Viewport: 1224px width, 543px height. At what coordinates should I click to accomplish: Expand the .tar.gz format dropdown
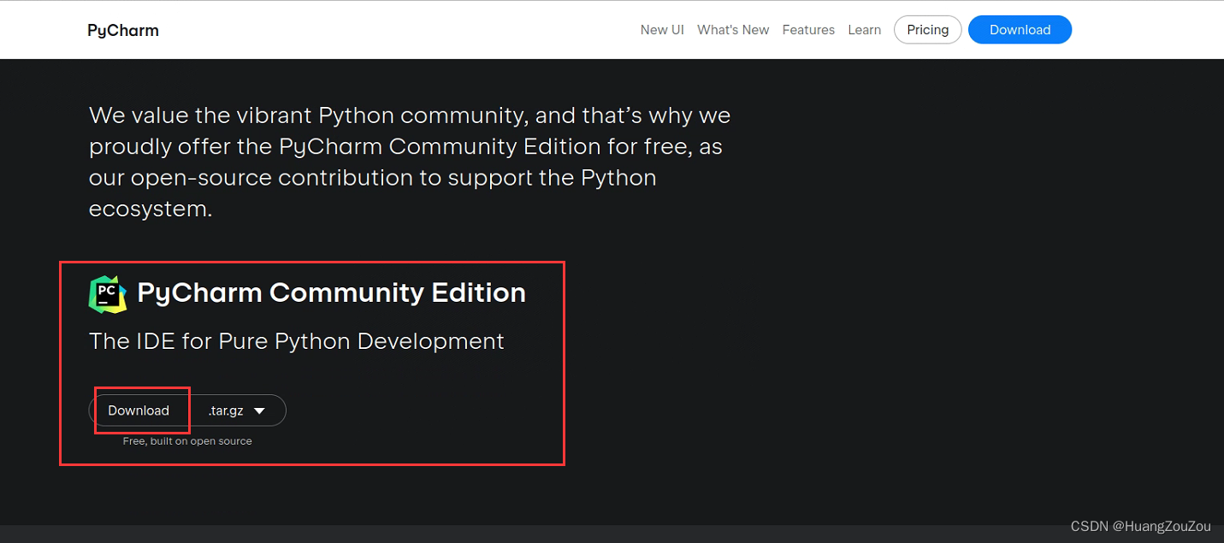tap(238, 410)
